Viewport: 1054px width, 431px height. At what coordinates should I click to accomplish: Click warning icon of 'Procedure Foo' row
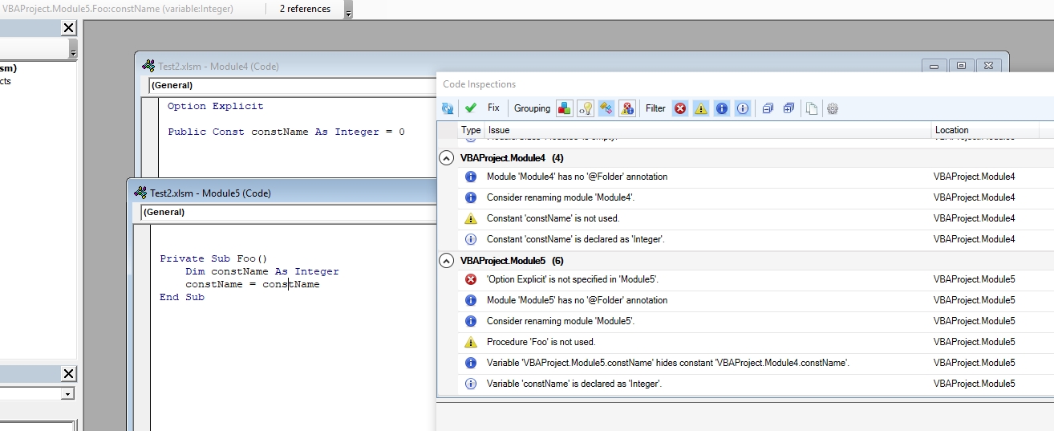(471, 342)
